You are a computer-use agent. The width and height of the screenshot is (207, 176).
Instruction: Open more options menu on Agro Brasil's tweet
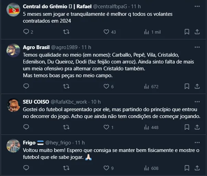(197, 47)
